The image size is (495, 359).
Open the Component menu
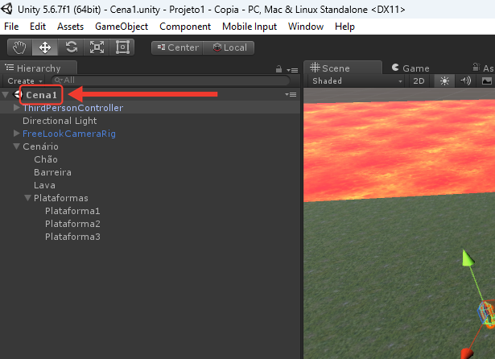click(x=185, y=27)
